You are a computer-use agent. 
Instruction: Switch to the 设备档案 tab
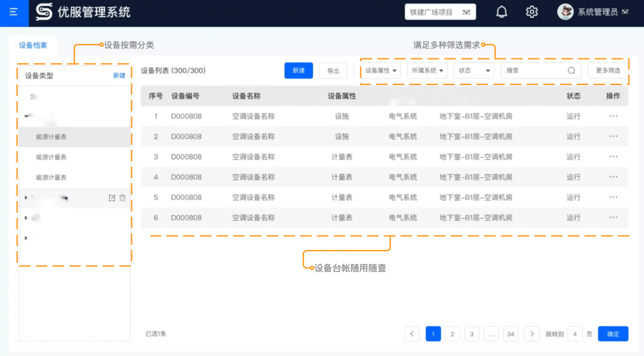32,45
